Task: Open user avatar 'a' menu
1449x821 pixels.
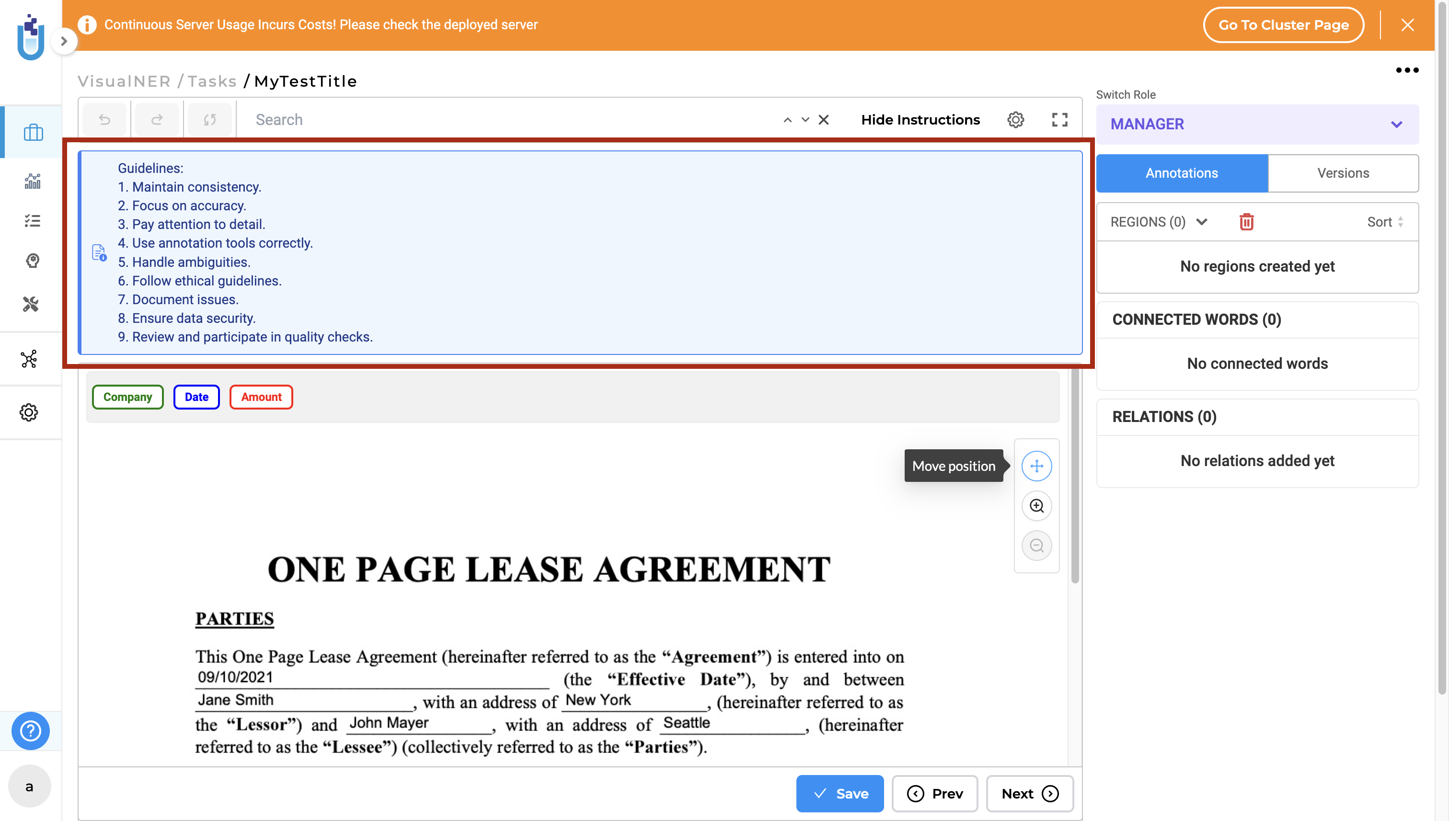Action: coord(29,786)
